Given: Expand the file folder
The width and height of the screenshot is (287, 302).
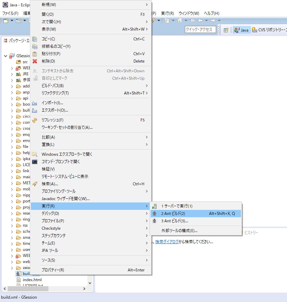Looking at the screenshot, I should click(12, 147).
